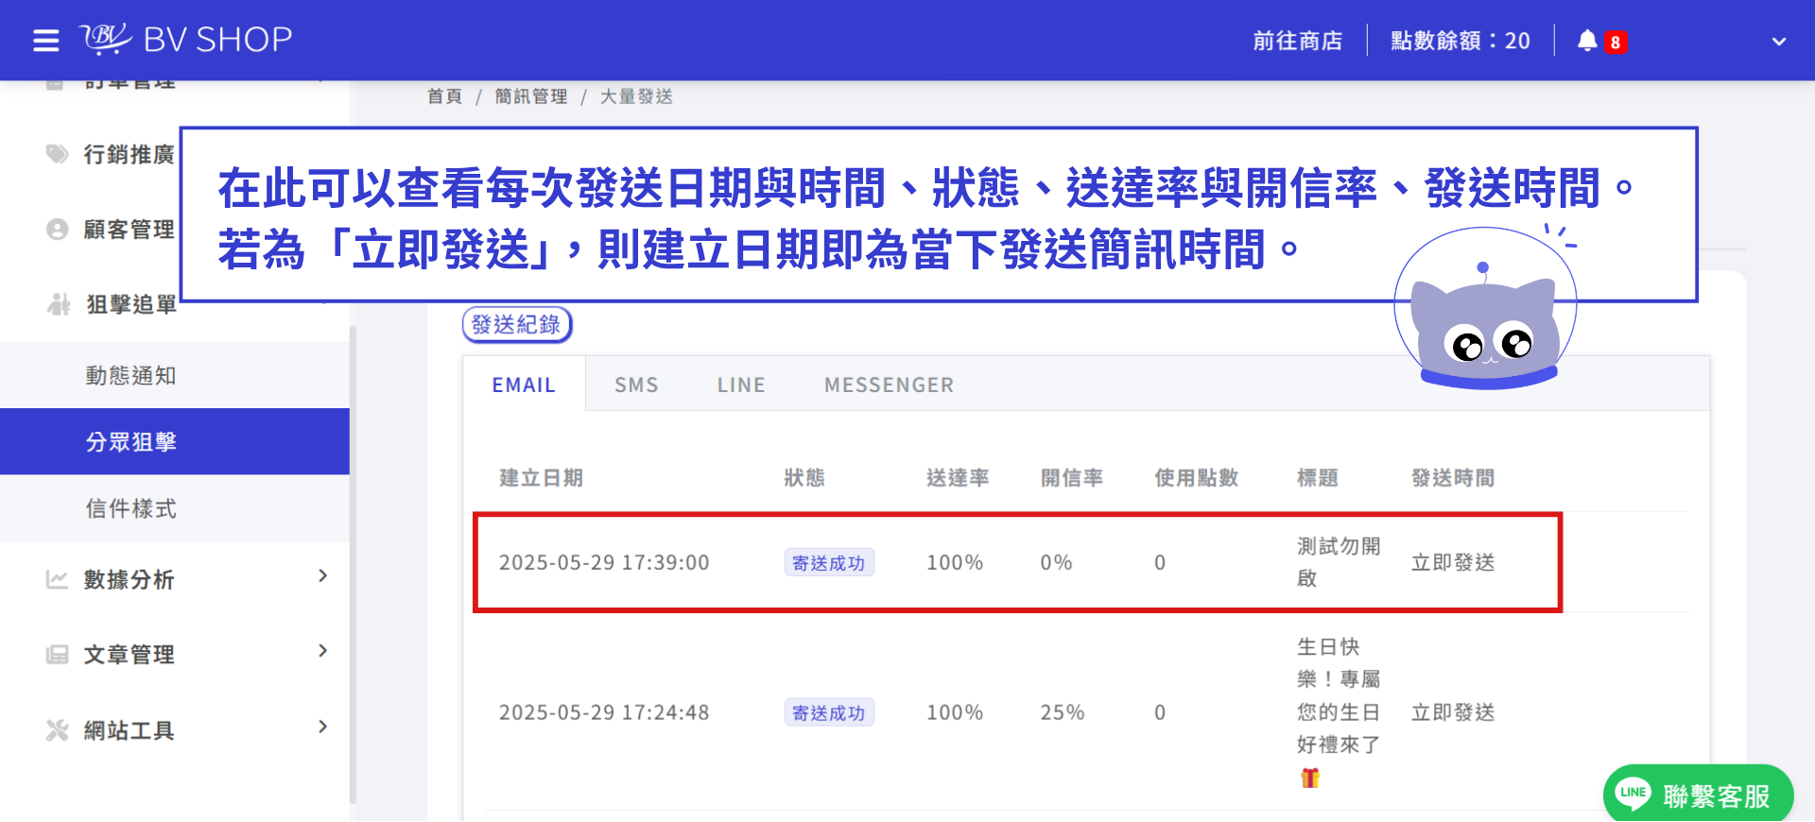
Task: Click 顧客管理 person icon in sidebar
Action: coord(58,230)
